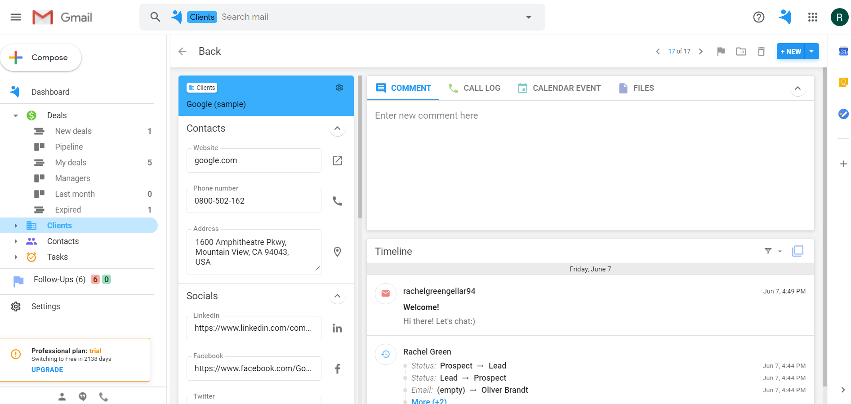Open the phone icon at bottom left

[103, 397]
